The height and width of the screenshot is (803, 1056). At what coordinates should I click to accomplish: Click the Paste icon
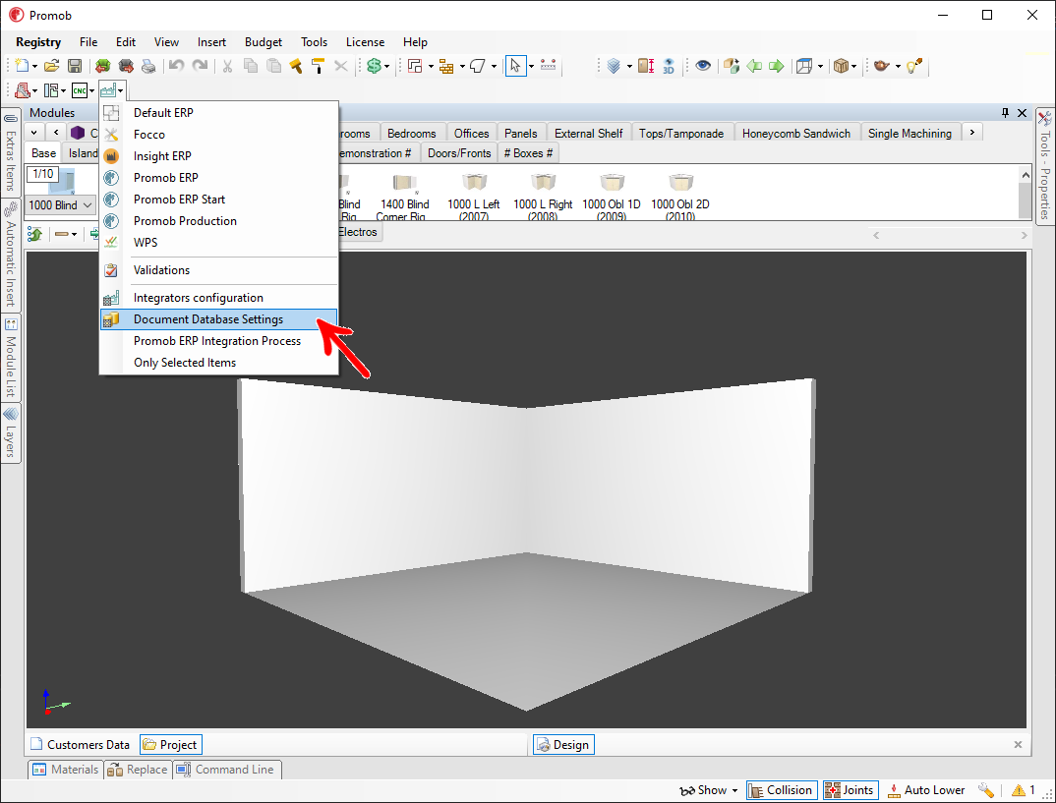(273, 65)
